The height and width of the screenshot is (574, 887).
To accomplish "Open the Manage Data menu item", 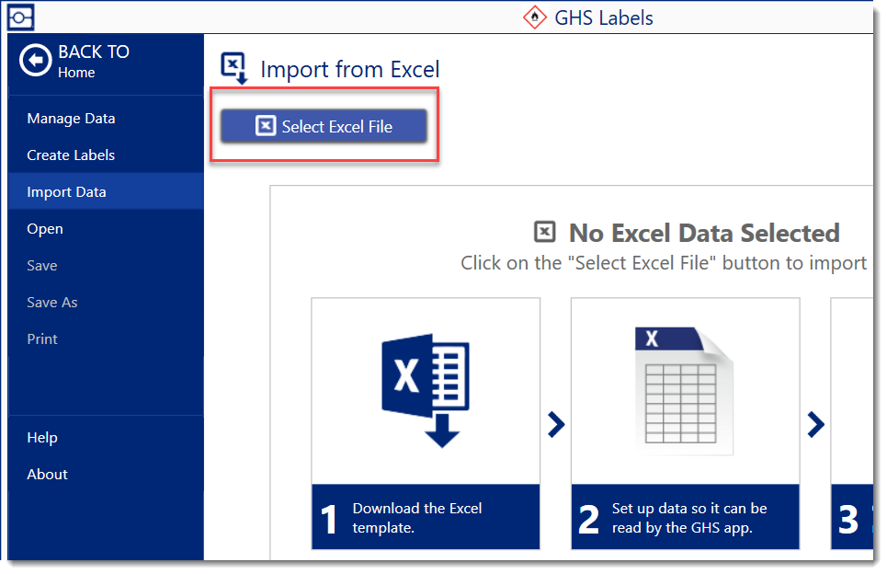I will (71, 119).
